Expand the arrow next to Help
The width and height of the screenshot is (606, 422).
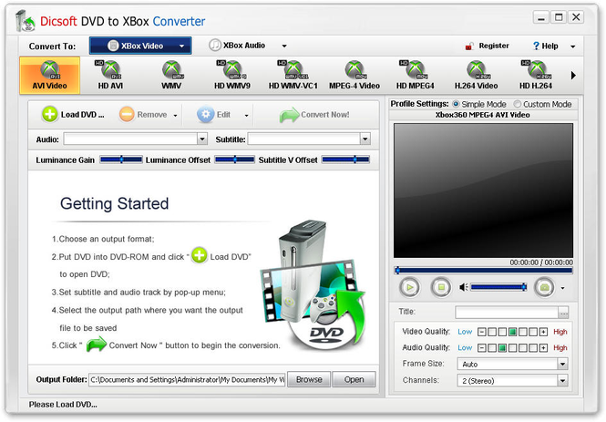pyautogui.click(x=573, y=46)
